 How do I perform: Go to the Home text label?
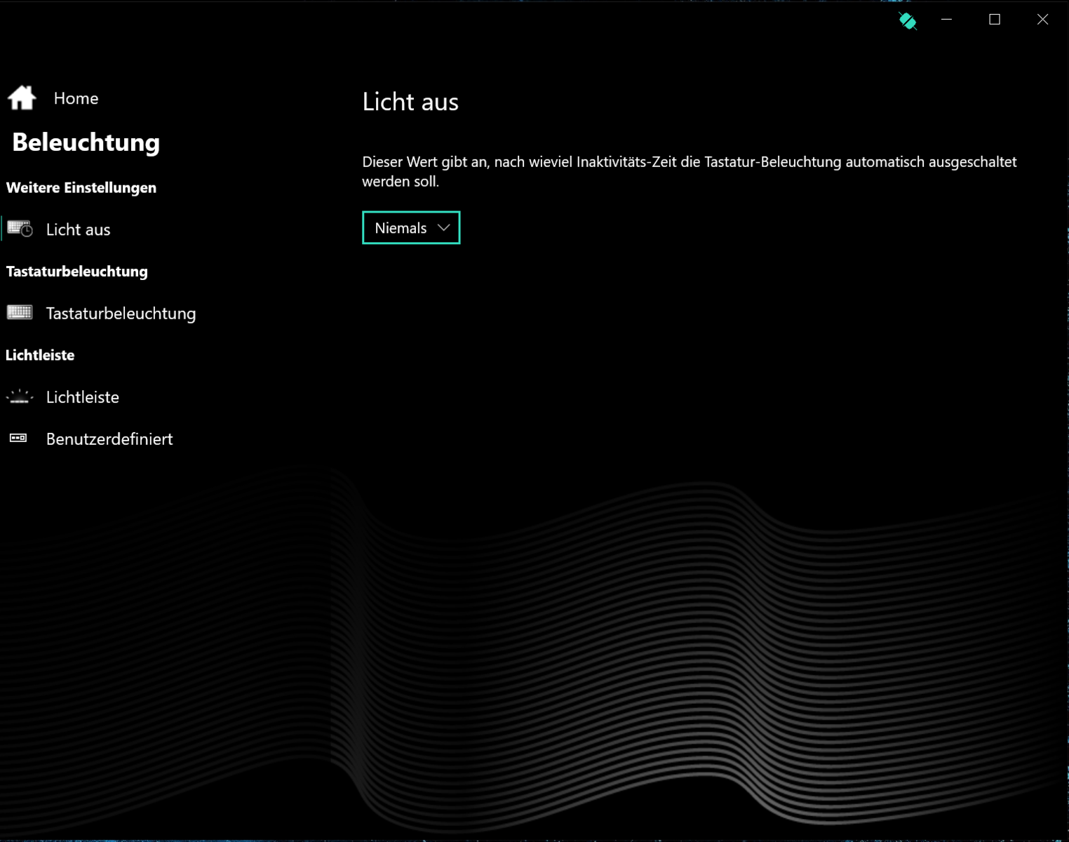[x=76, y=98]
